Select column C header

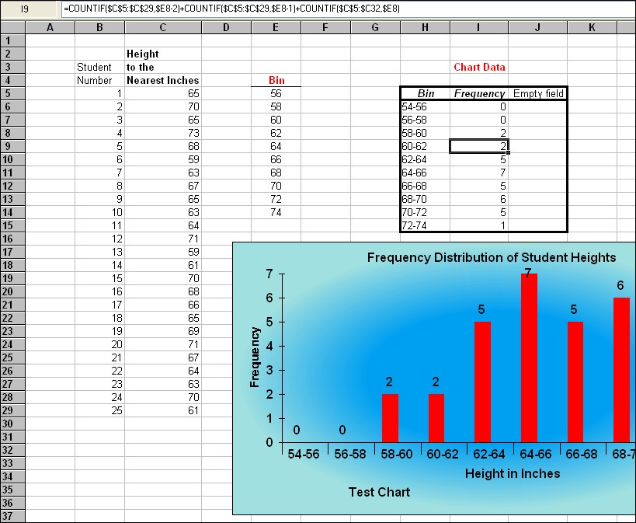pos(162,28)
